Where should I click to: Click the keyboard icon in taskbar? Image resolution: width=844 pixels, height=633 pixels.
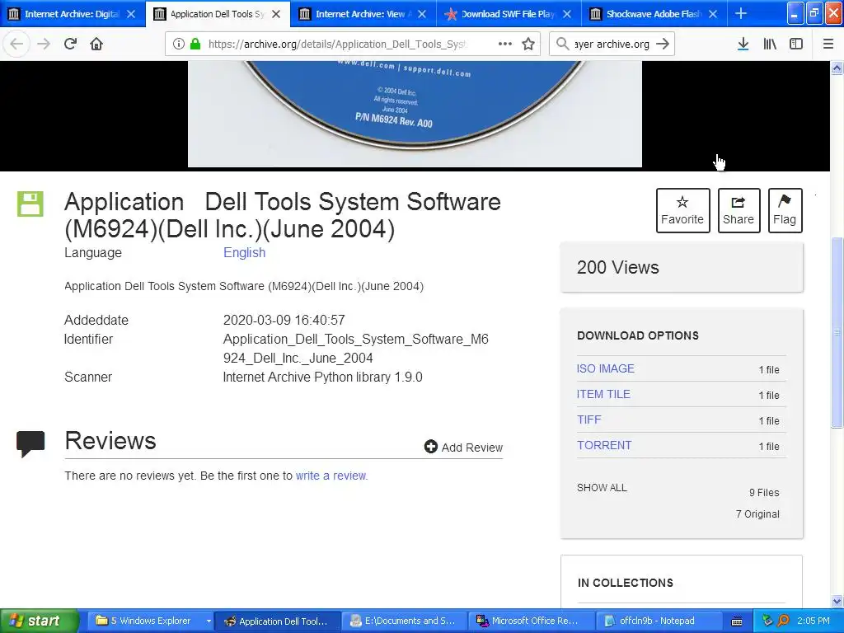click(x=737, y=621)
